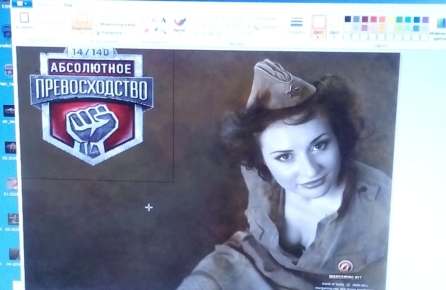Pick the light green swatch
Screen dimensions: 446x290
click(399, 29)
